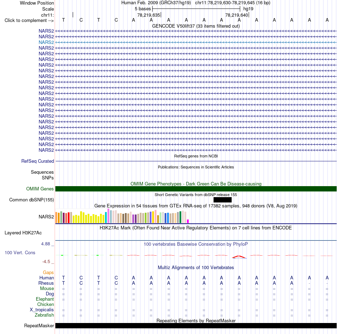Select the Sequences label under Publications

pyautogui.click(x=42, y=172)
